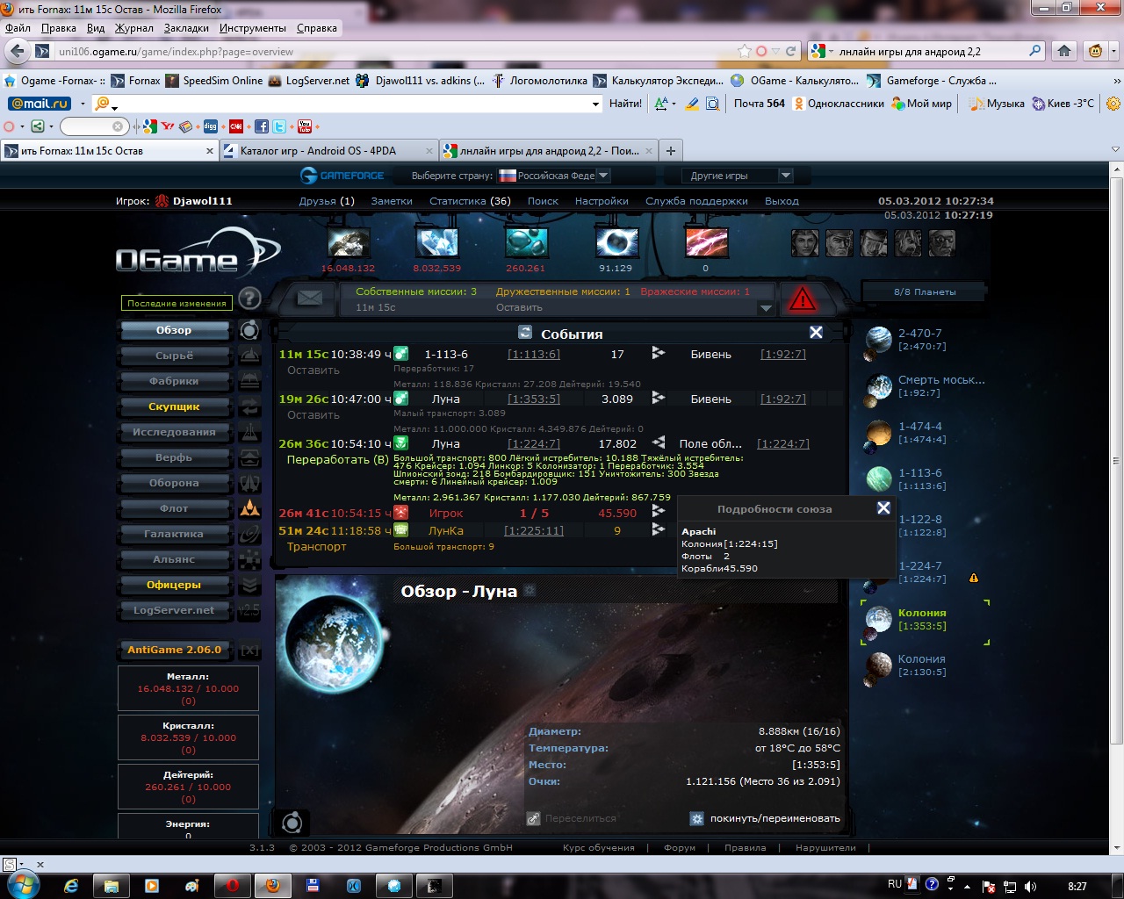Image resolution: width=1124 pixels, height=899 pixels.
Task: Open the Инструменты menu
Action: 253,28
